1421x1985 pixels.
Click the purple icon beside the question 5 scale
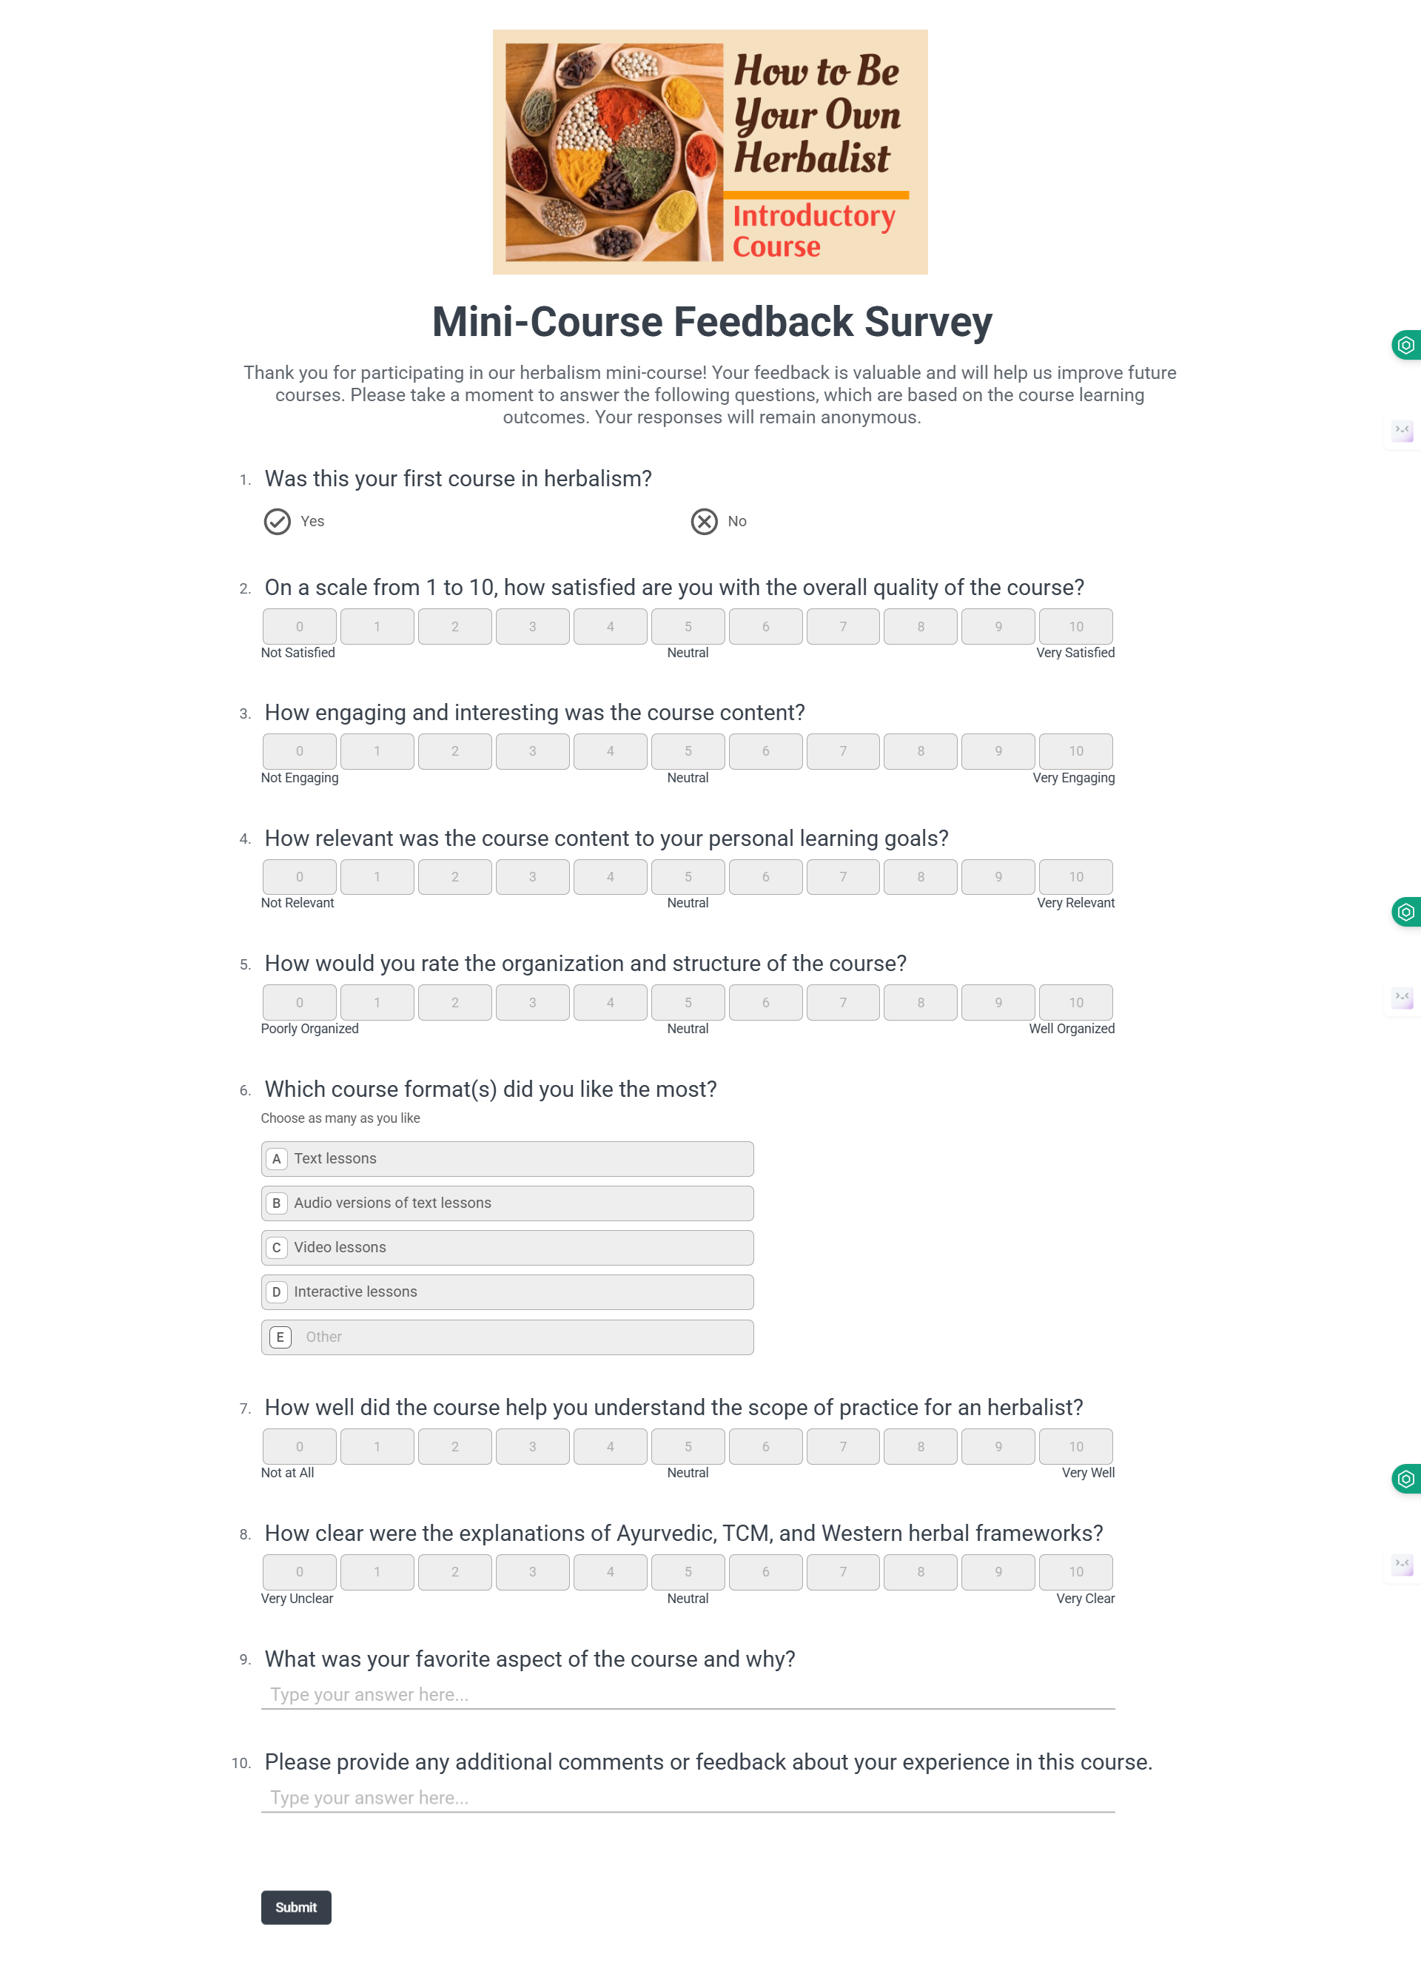(x=1402, y=998)
